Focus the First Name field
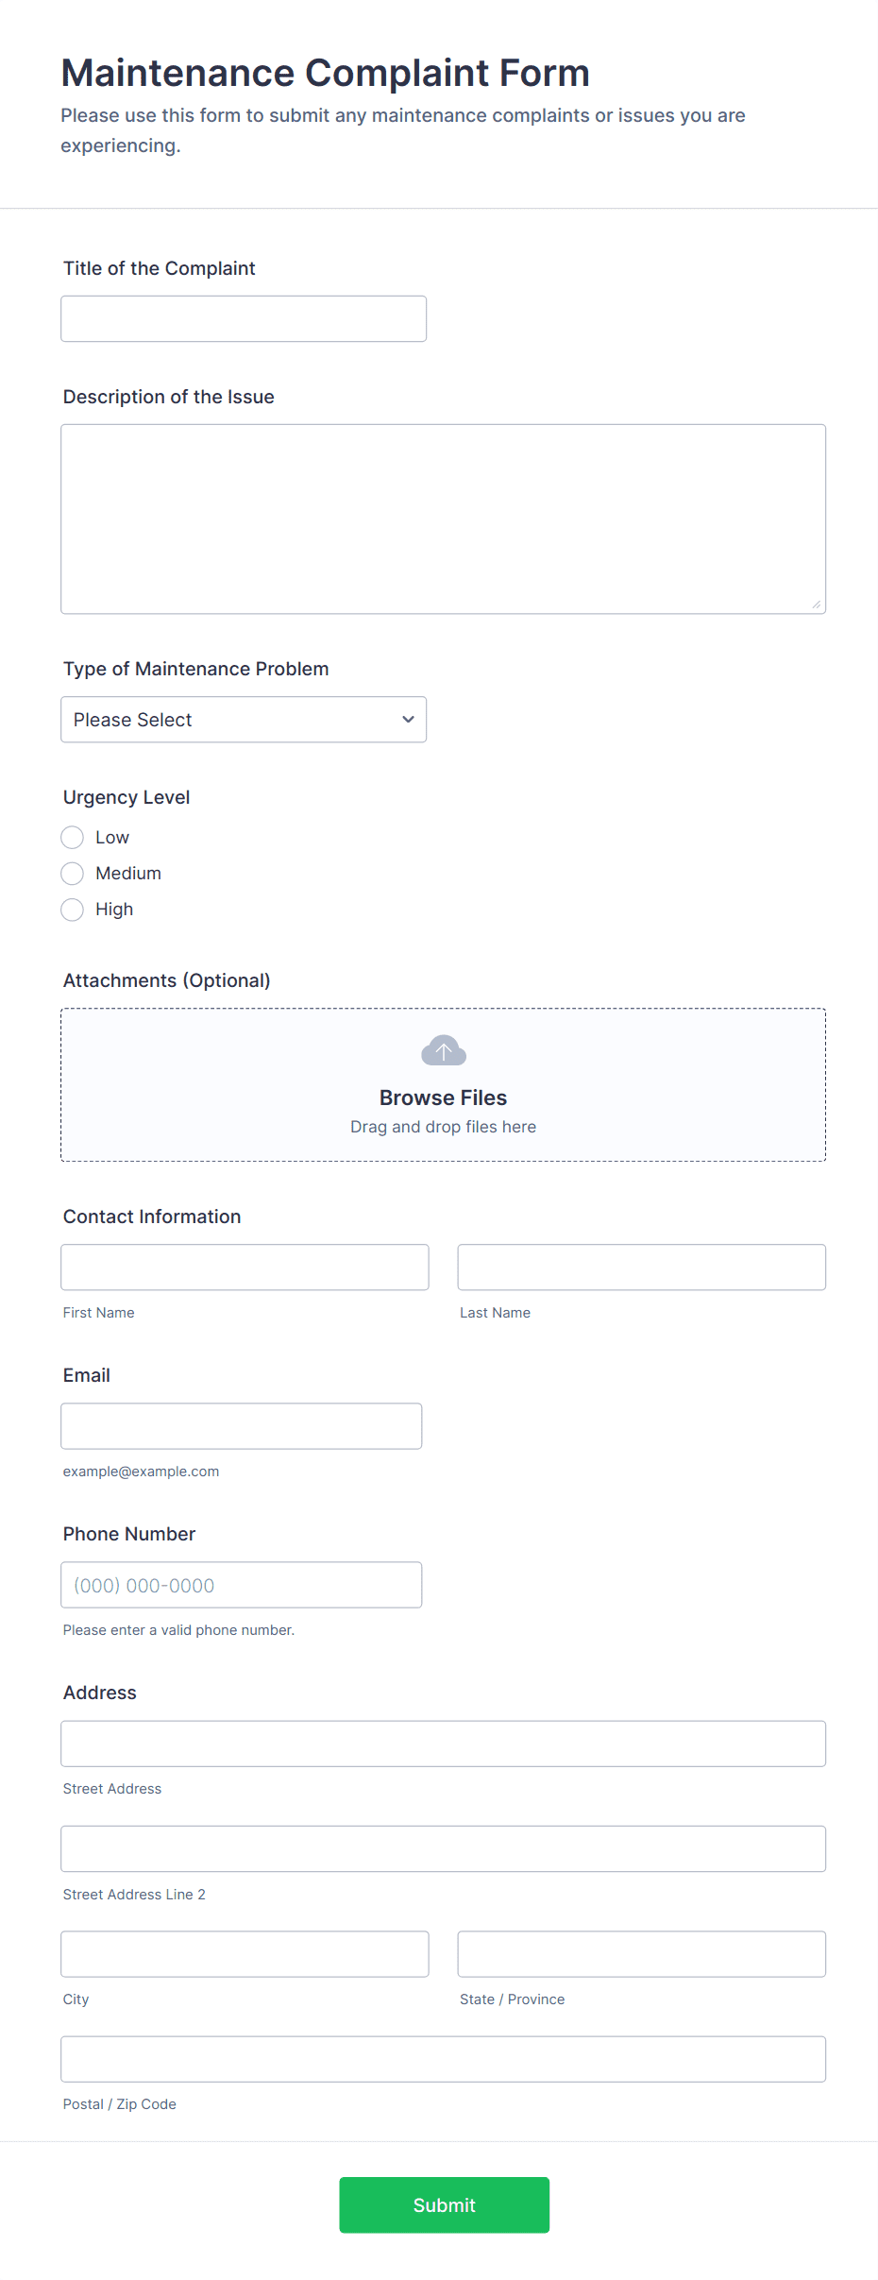Viewport: 878px width, 2280px height. tap(244, 1267)
